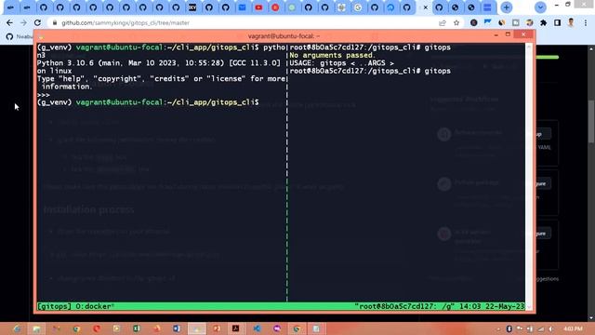595x335 pixels.
Task: Open PowerPoint from the taskbar
Action: pos(217,328)
